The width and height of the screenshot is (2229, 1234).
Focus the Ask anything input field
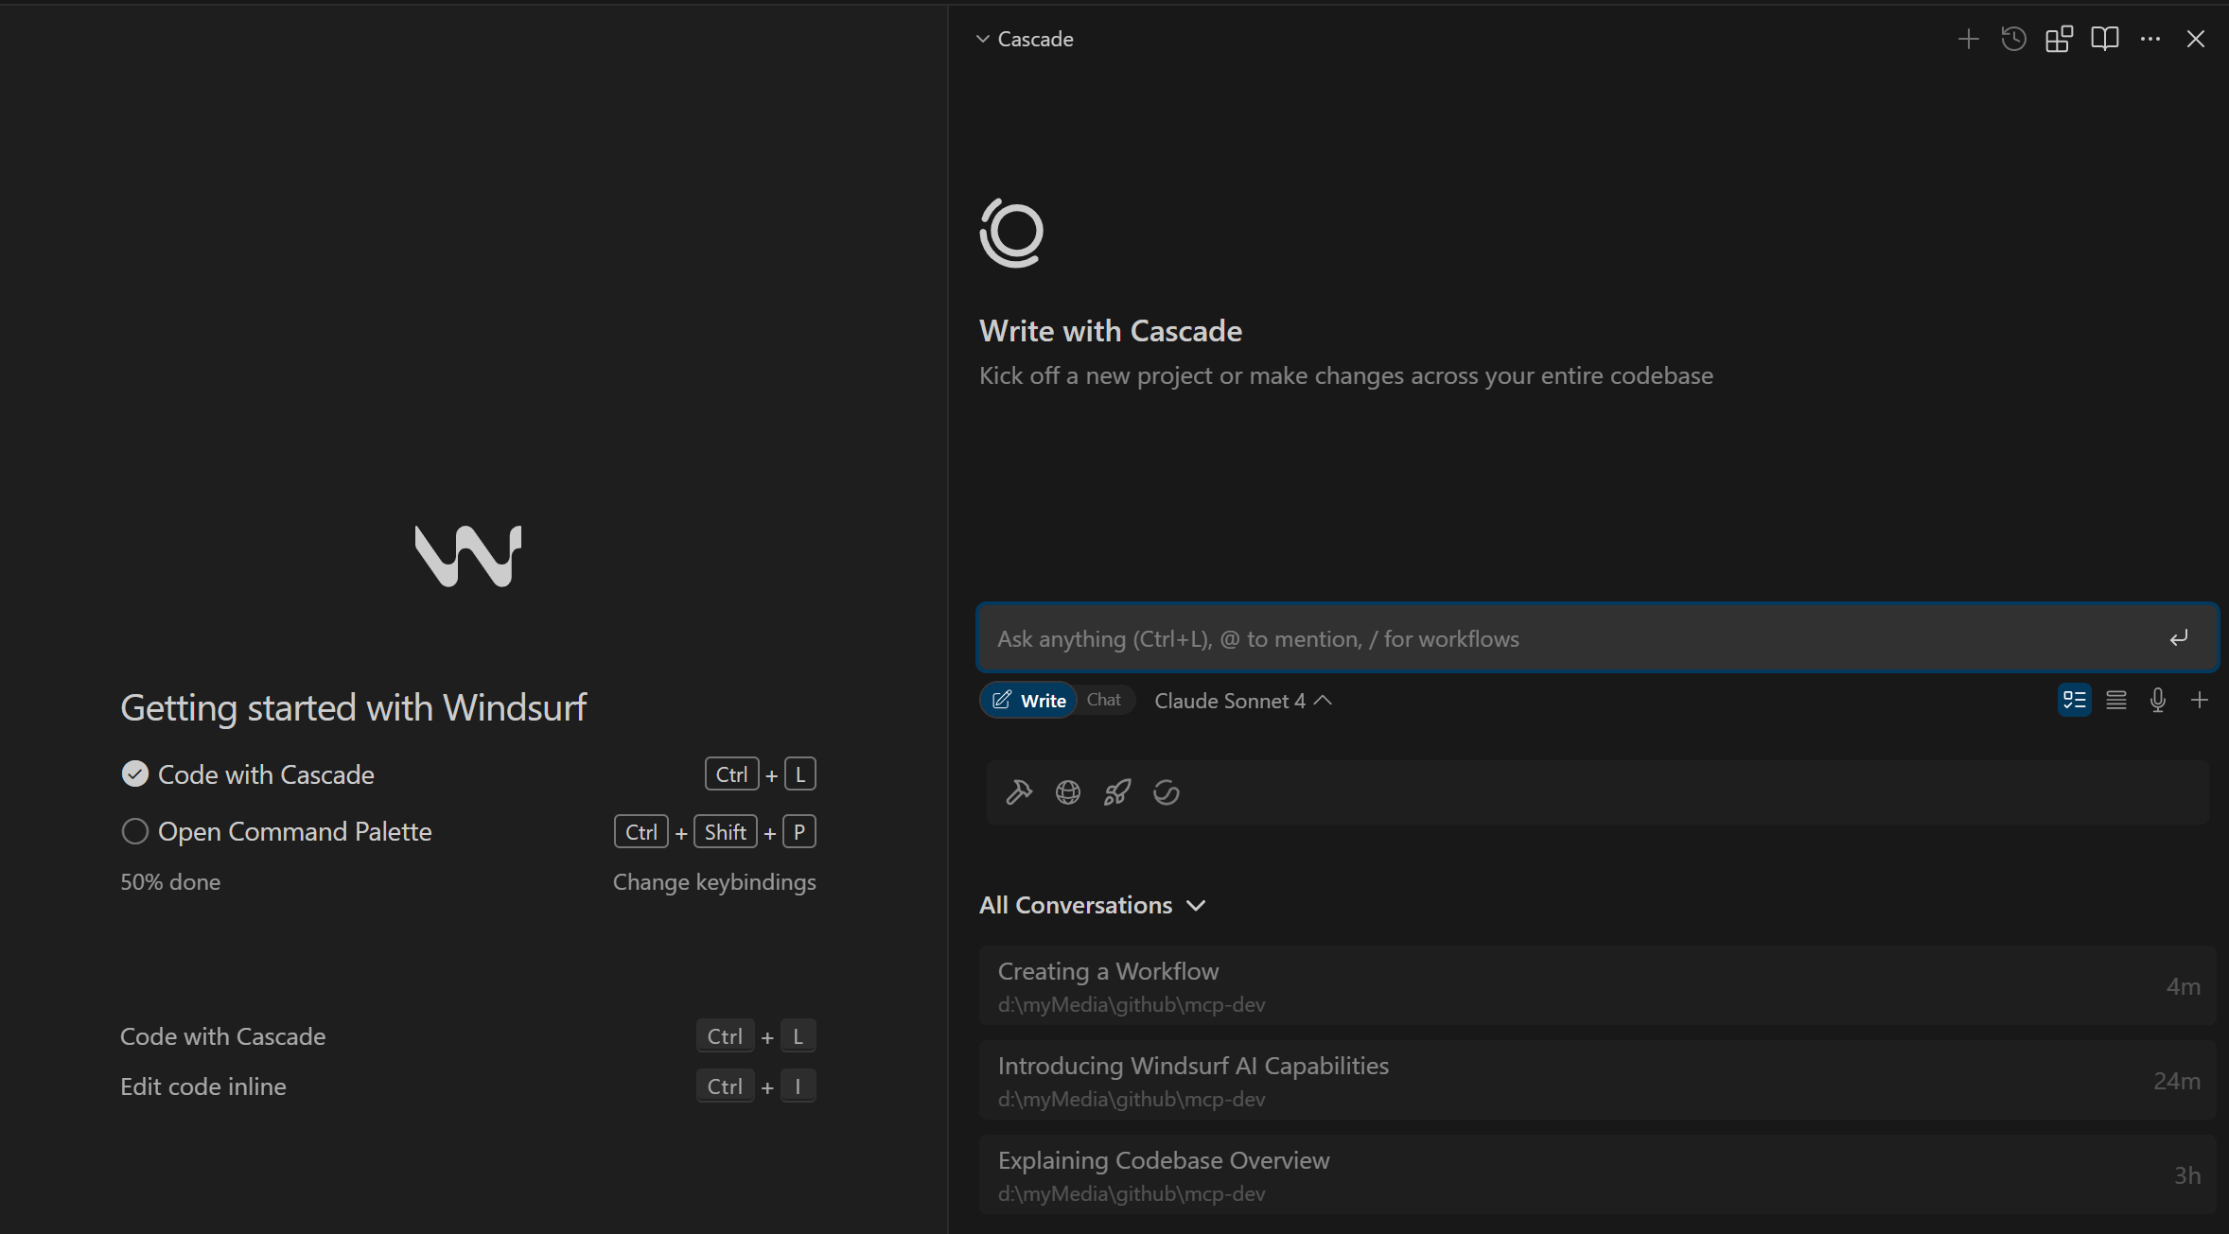(x=1571, y=639)
